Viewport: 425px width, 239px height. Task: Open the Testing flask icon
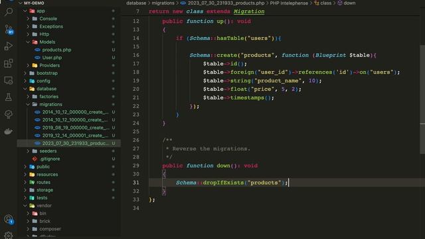(x=9, y=98)
